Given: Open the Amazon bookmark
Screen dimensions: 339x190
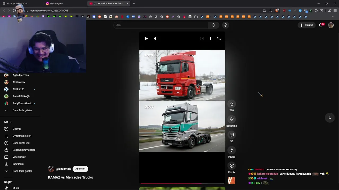Looking at the screenshot, I should pyautogui.click(x=111, y=17).
